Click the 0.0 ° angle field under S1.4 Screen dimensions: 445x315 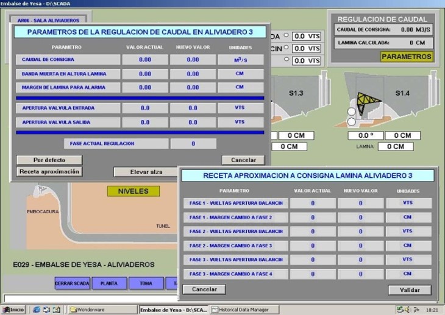pos(366,135)
